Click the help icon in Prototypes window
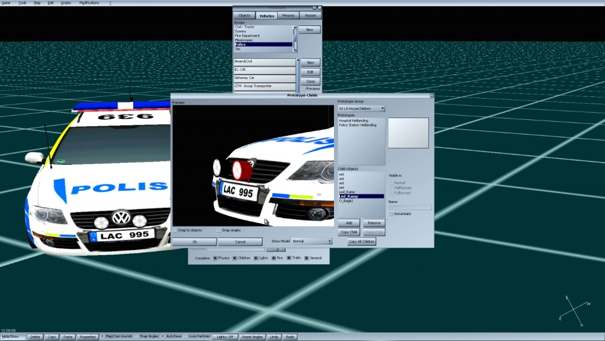The height and width of the screenshot is (341, 605). pyautogui.click(x=315, y=8)
